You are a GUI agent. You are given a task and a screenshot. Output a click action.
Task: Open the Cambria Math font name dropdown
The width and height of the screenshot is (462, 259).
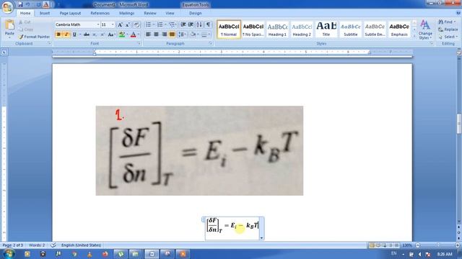(x=98, y=24)
